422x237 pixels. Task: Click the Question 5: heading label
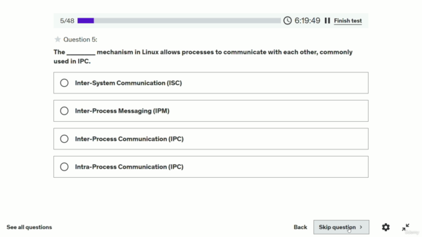pyautogui.click(x=80, y=39)
